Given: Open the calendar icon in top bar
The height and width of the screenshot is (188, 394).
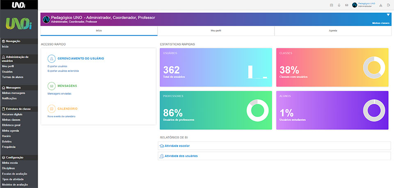Looking at the screenshot, I should [332, 5].
